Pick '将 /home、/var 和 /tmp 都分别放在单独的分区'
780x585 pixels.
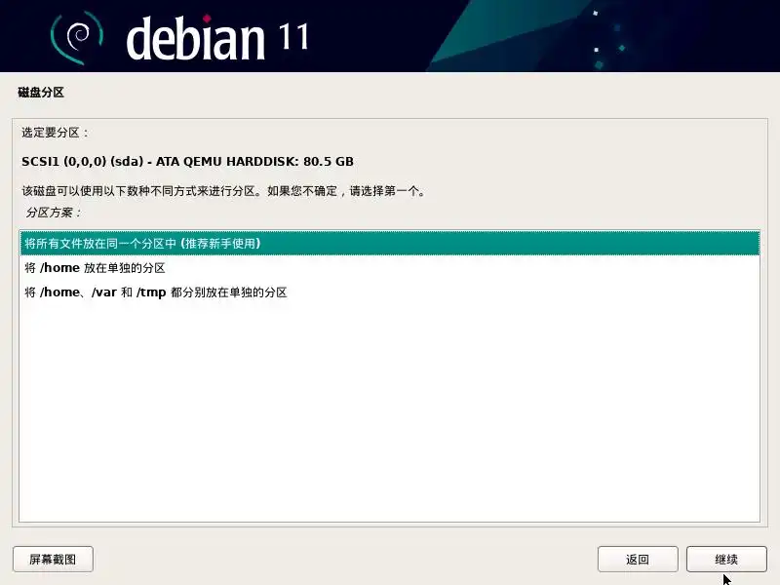point(389,292)
